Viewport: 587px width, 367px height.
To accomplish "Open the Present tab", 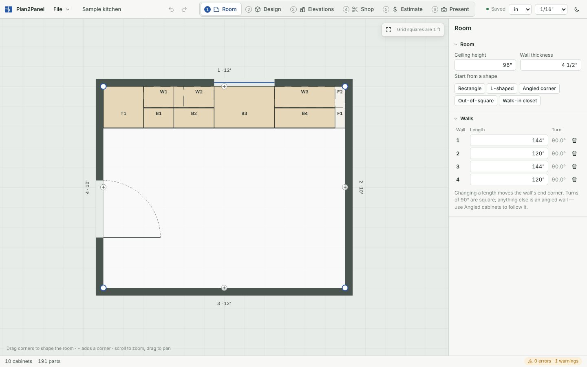I will click(451, 9).
